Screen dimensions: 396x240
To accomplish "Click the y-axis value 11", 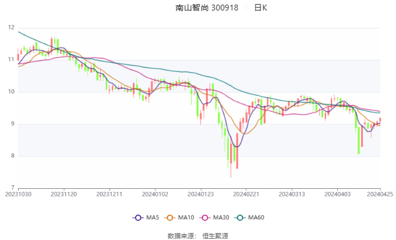I will [x=11, y=59].
